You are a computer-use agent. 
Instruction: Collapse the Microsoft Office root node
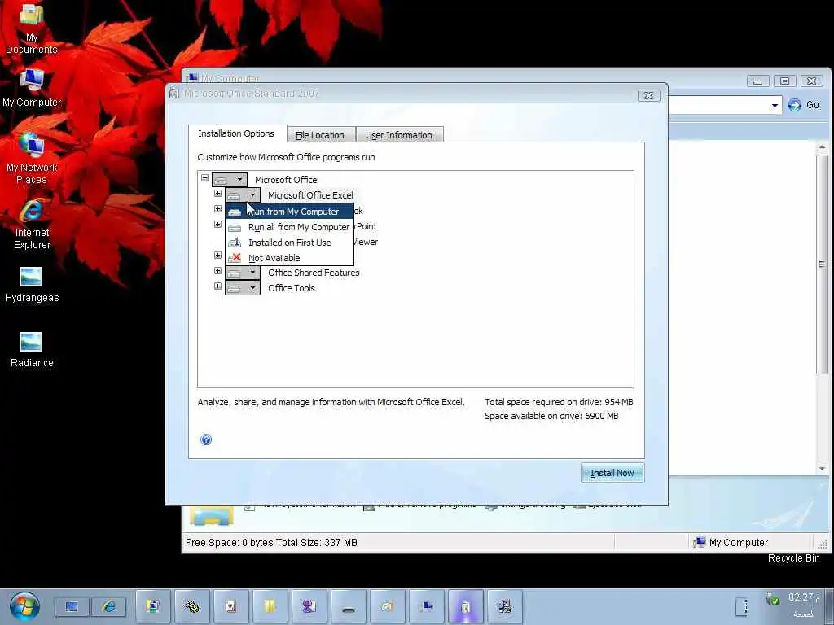pyautogui.click(x=204, y=178)
